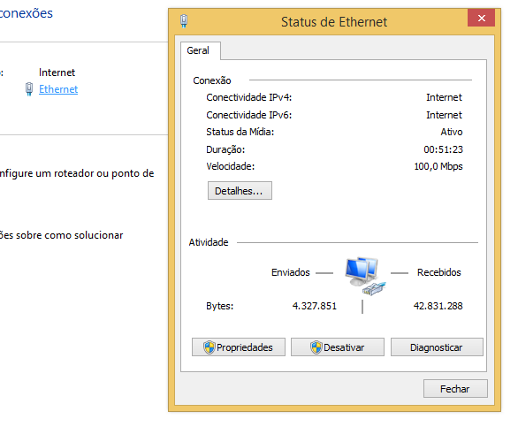Select the Duração value 00:51:23
Viewport: 518px width, 442px height.
tap(444, 149)
